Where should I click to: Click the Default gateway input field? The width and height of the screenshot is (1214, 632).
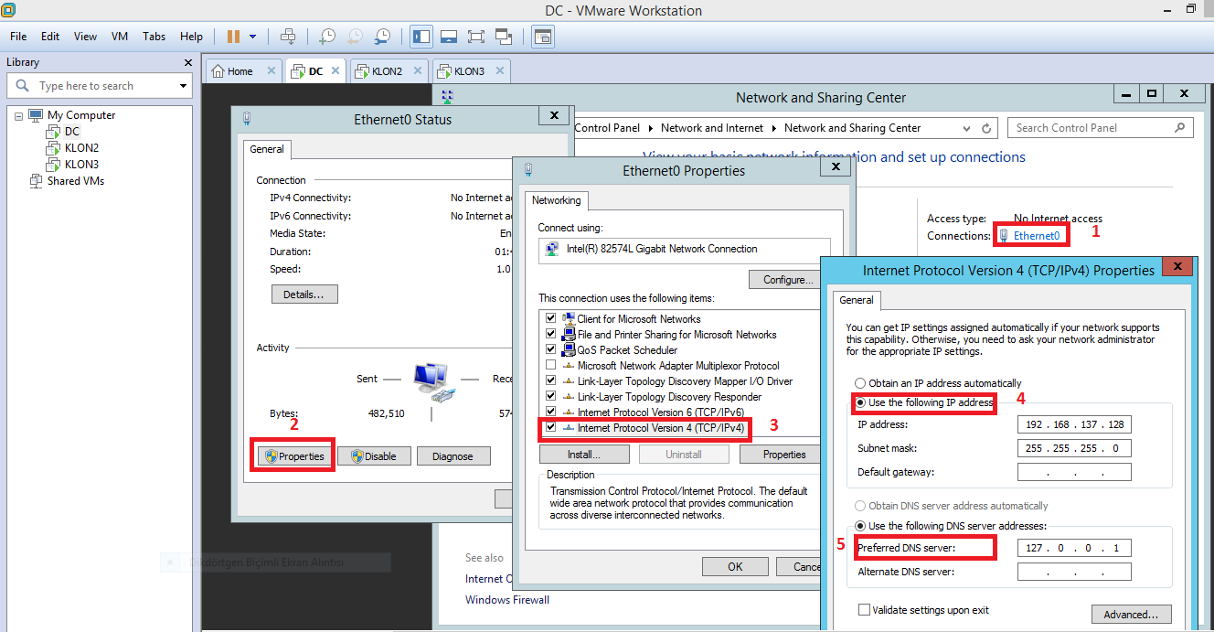point(1073,473)
